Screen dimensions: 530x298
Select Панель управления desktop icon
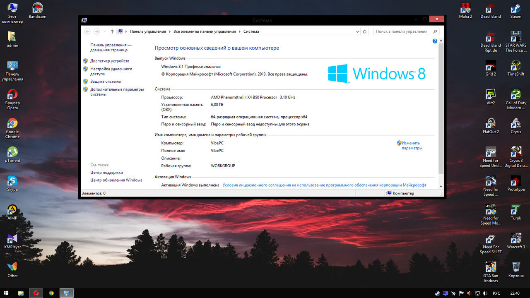pos(12,71)
